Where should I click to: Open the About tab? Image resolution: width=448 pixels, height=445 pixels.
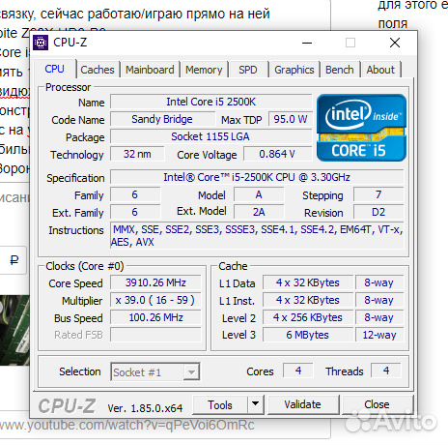pyautogui.click(x=380, y=70)
